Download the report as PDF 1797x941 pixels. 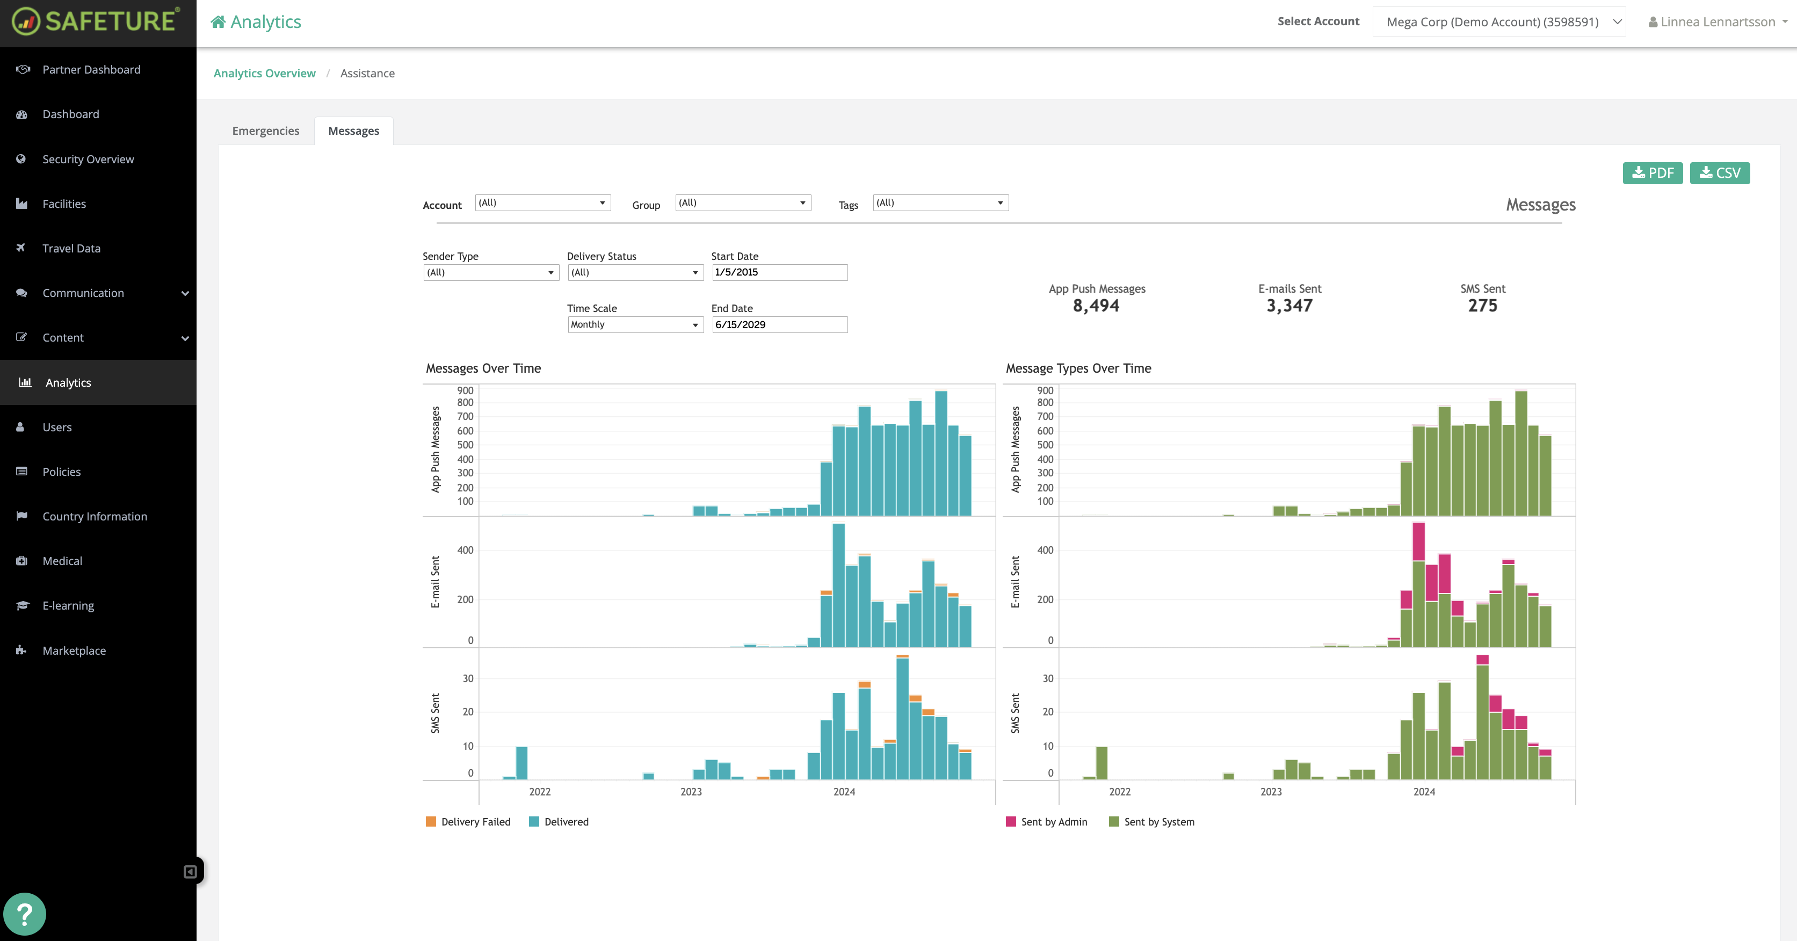[x=1653, y=172]
